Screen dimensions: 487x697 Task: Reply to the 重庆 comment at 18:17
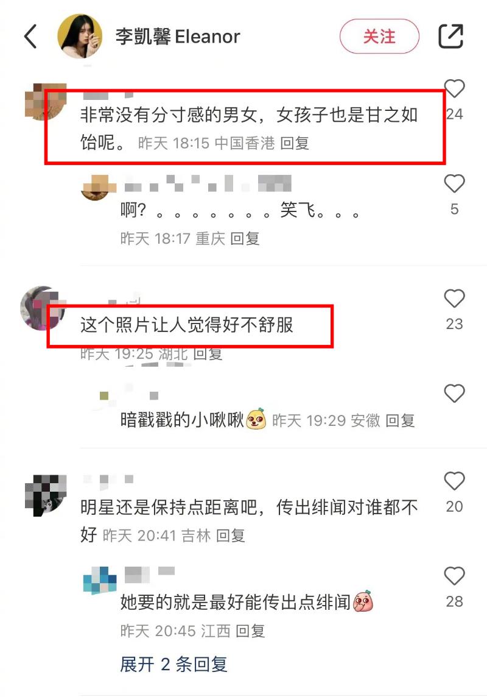pos(245,239)
